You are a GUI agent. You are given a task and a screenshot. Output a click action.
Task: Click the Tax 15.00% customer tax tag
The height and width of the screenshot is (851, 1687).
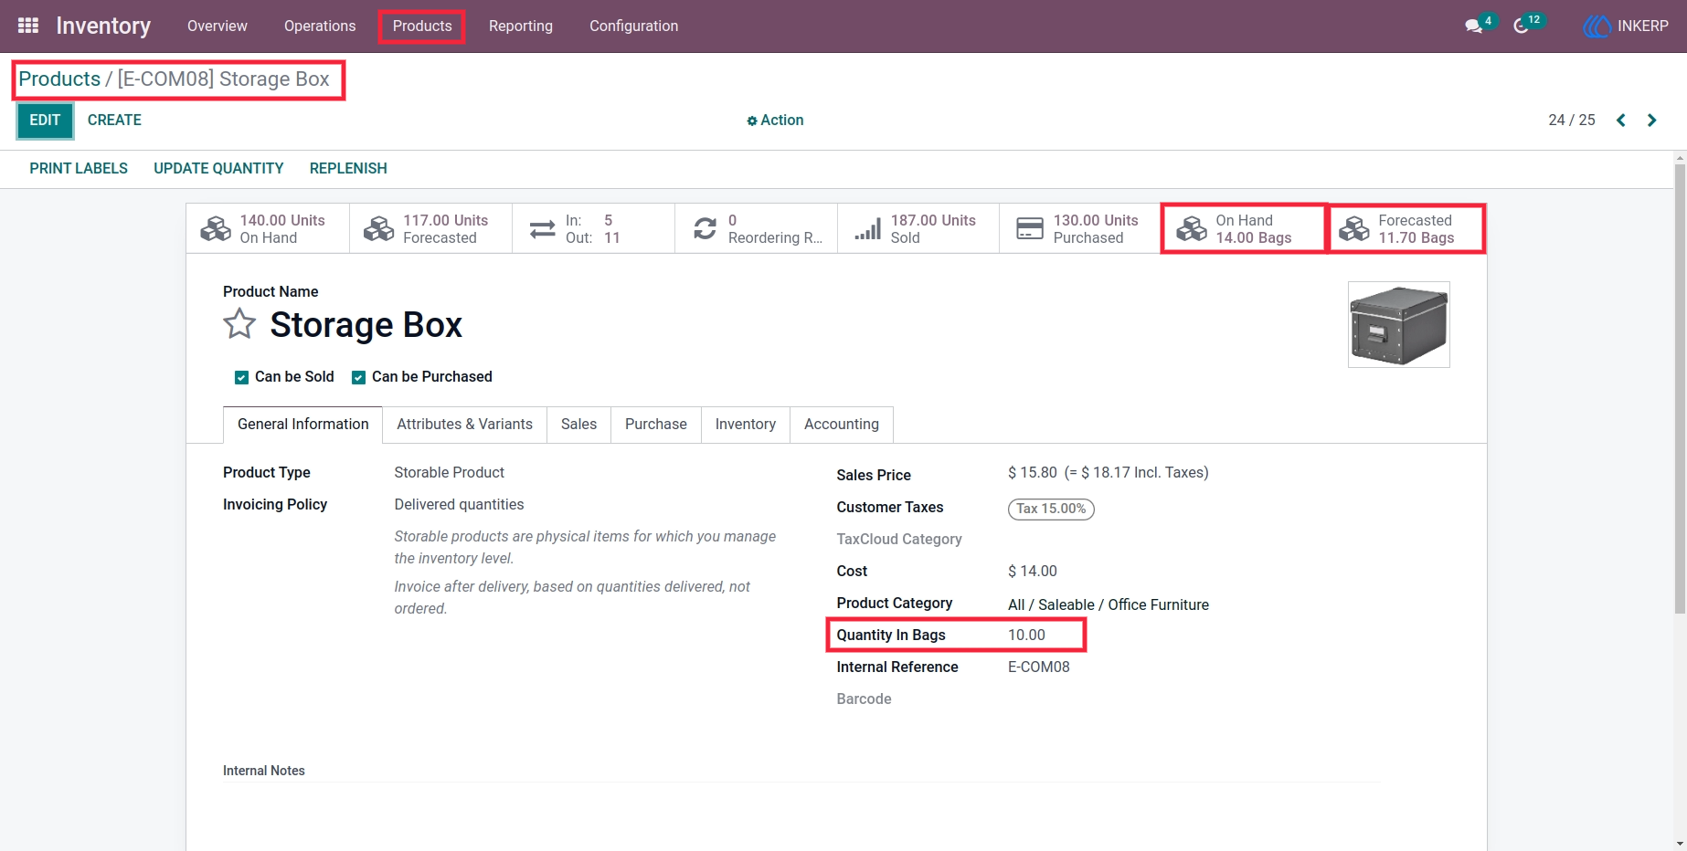pos(1051,509)
